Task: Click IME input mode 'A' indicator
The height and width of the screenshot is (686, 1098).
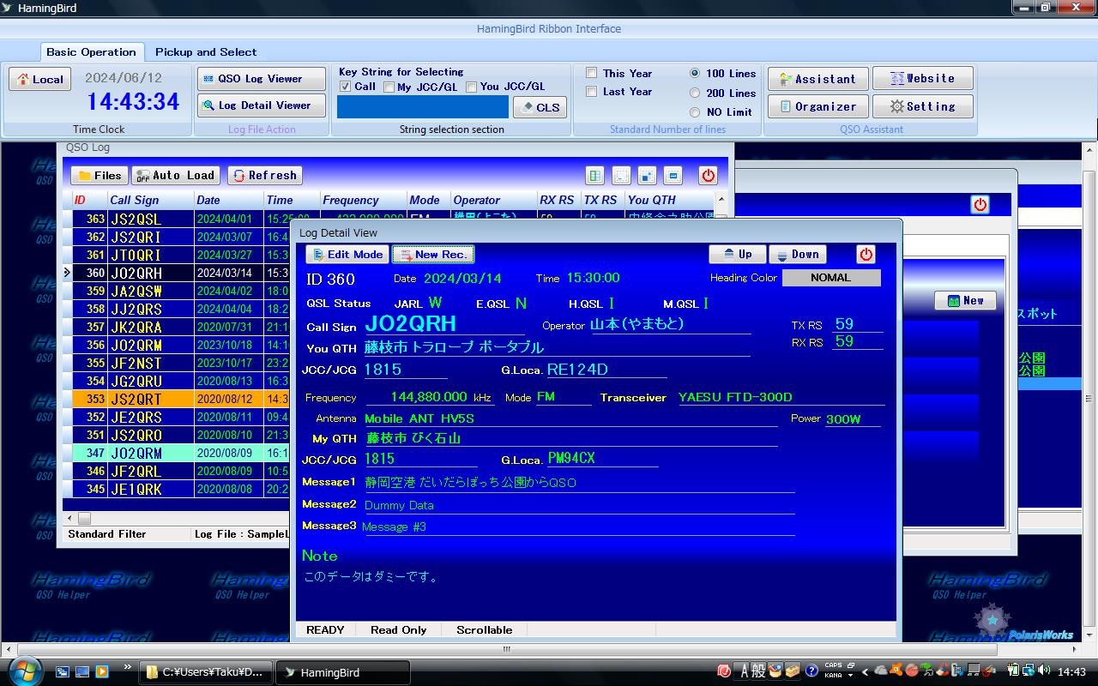Action: pyautogui.click(x=743, y=671)
